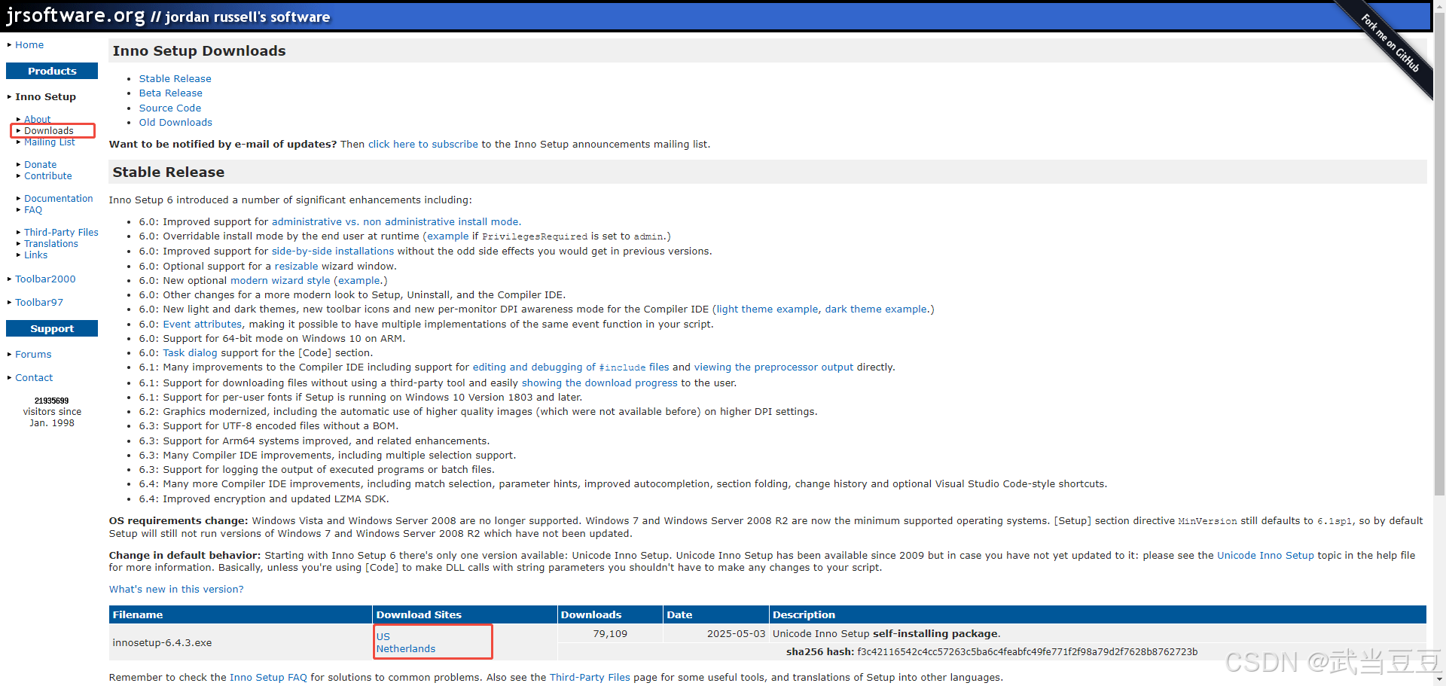Open the Inno Setup FAQ link in footer text
The image size is (1446, 686).
pos(268,678)
